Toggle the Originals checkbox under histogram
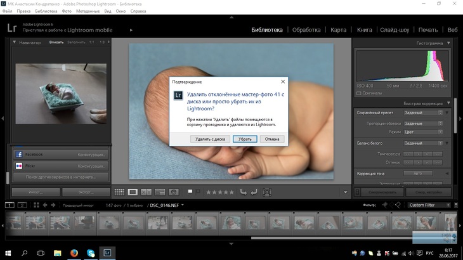 360,93
